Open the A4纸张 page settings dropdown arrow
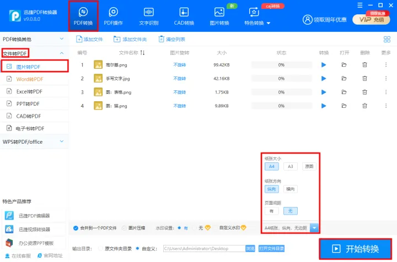The height and width of the screenshot is (262, 397). [x=314, y=228]
